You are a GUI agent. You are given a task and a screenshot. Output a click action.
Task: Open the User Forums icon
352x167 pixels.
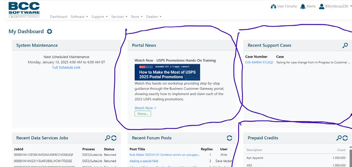[273, 7]
